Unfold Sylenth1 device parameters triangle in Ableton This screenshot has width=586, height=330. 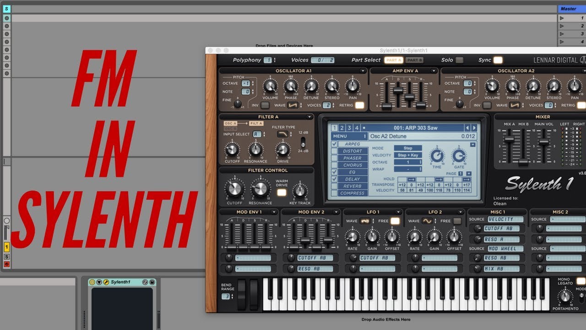99,282
